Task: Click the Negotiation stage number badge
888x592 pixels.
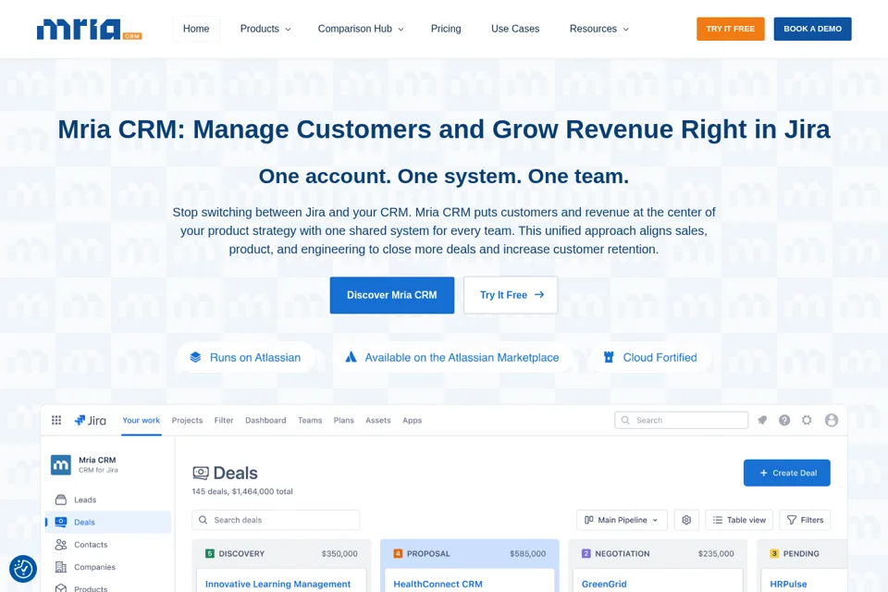Action: point(586,553)
